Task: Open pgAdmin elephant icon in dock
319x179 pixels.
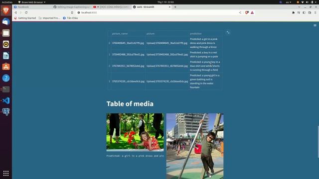Action: pos(6,112)
